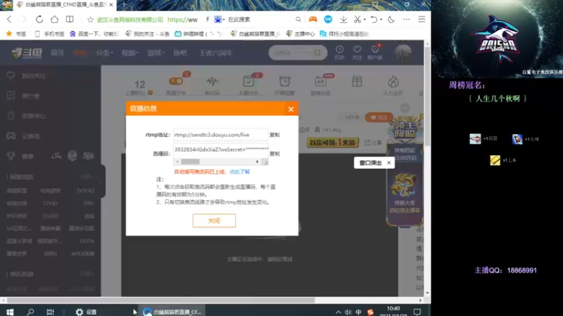The image size is (563, 316).
Task: Click stream key horizontal scrollbar thumb
Action: 190,162
